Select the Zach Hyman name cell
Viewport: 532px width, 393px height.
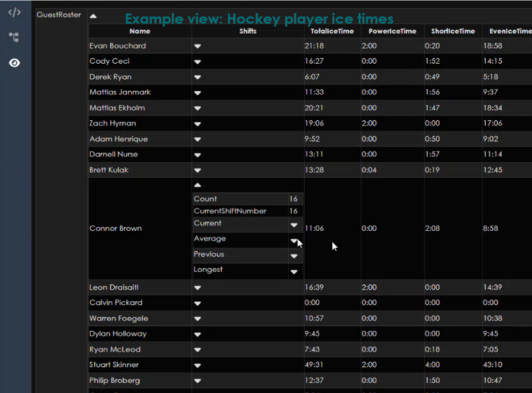(113, 123)
